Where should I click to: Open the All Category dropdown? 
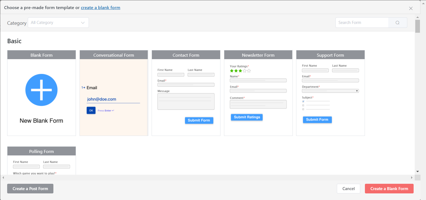pos(58,23)
